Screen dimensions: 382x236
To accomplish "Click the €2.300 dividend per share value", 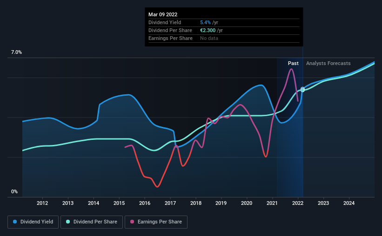I will point(208,30).
